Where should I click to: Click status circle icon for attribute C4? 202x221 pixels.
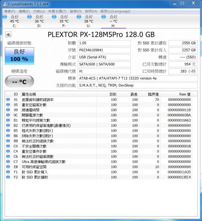(x=8, y=151)
